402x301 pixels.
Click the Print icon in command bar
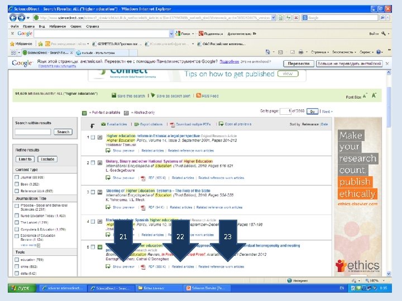(301, 52)
